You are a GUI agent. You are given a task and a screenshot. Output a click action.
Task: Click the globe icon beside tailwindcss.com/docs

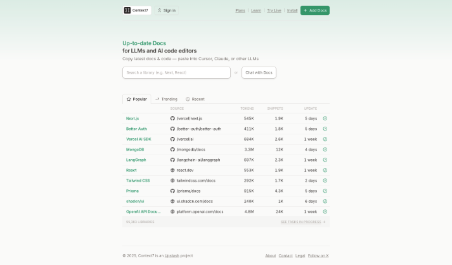pos(173,180)
